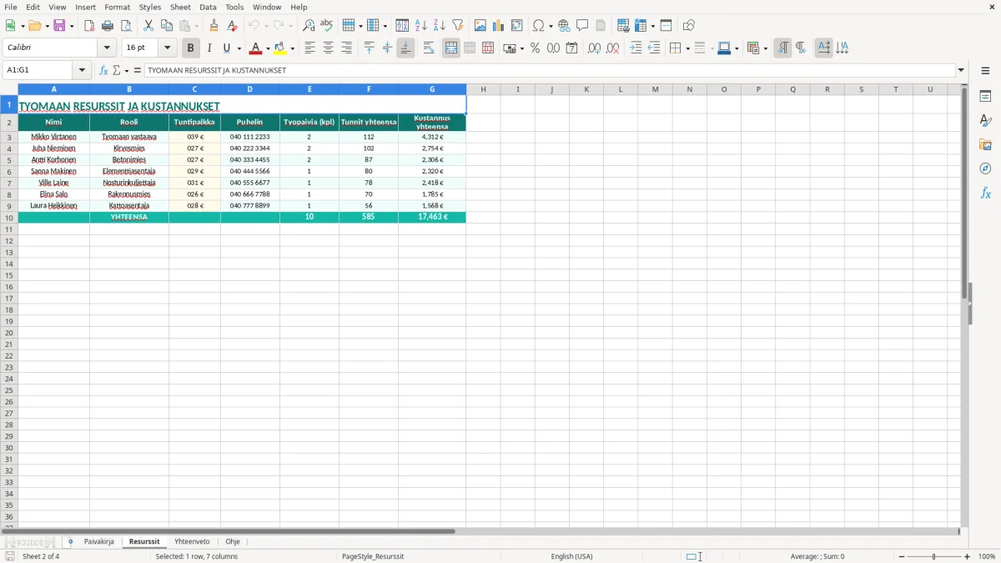Viewport: 1001px width, 563px height.
Task: Open the sidebar Gallery panel
Action: pyautogui.click(x=985, y=144)
